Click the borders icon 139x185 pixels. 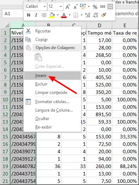point(75,15)
